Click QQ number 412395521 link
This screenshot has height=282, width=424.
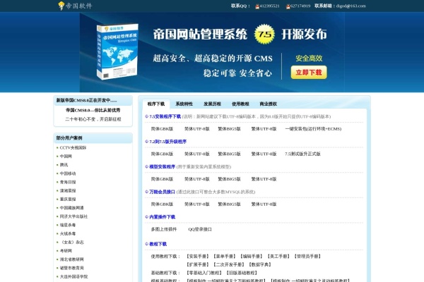270,6
